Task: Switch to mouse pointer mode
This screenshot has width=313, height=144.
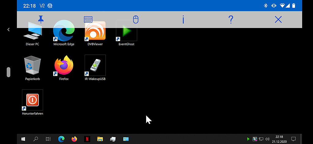Action: pyautogui.click(x=136, y=20)
